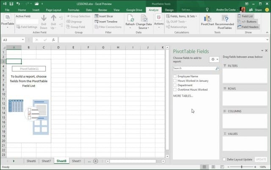Open the field list Tools gear menu
The image size is (271, 170).
(214, 59)
